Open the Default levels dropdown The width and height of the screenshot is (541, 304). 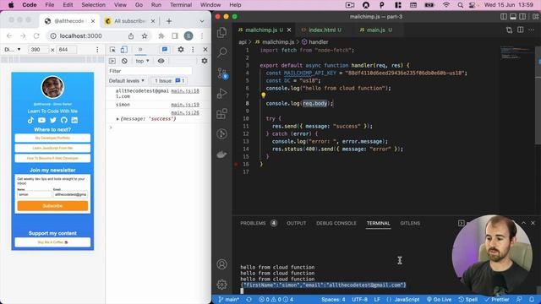coord(126,81)
